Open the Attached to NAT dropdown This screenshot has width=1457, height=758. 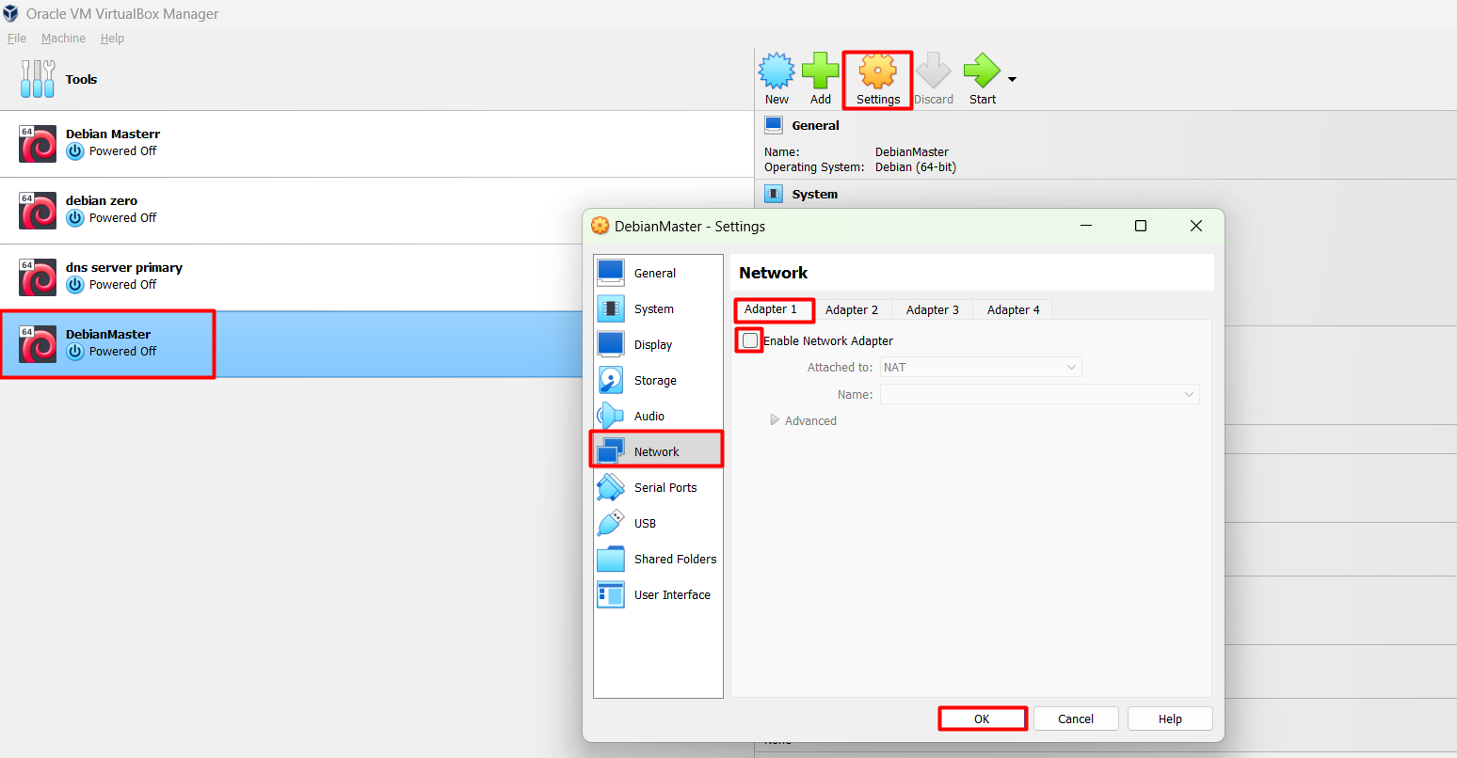[981, 367]
